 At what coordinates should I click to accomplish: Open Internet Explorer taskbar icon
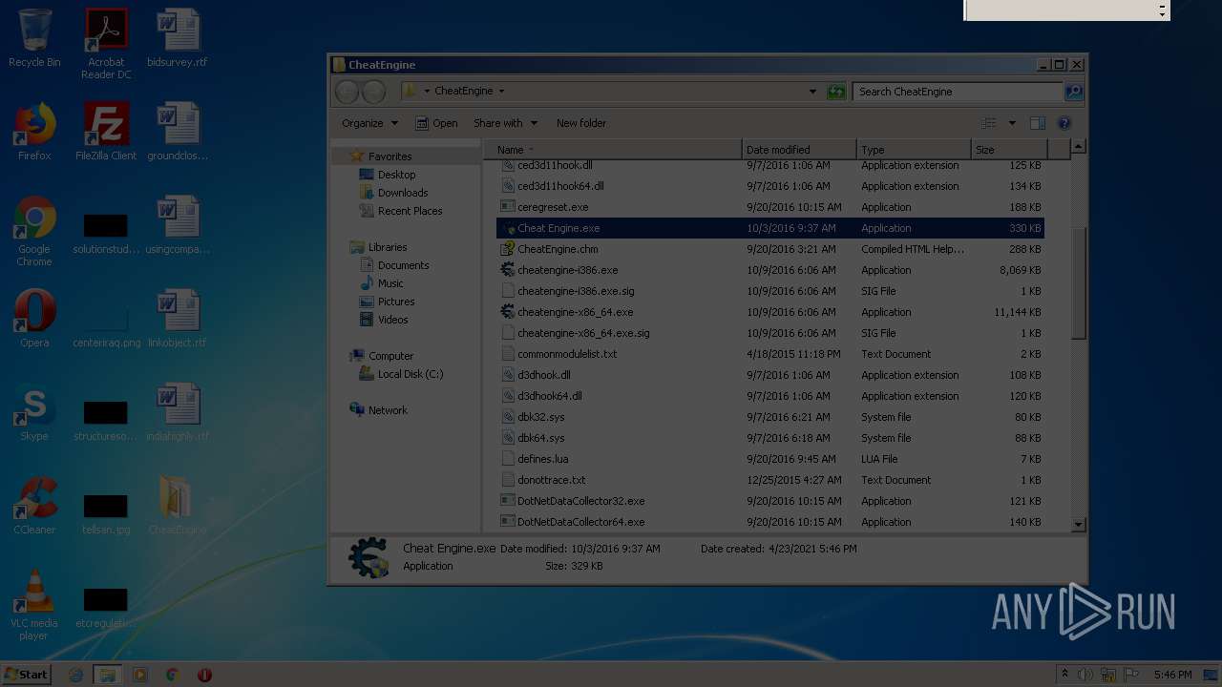click(76, 675)
